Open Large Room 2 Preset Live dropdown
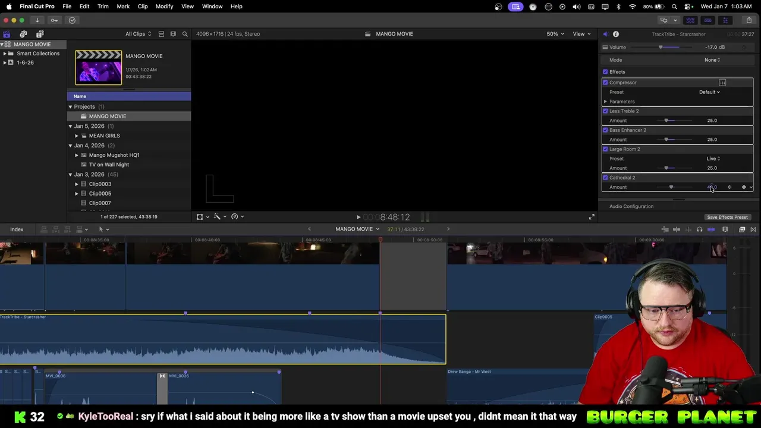The height and width of the screenshot is (428, 761). (713, 159)
